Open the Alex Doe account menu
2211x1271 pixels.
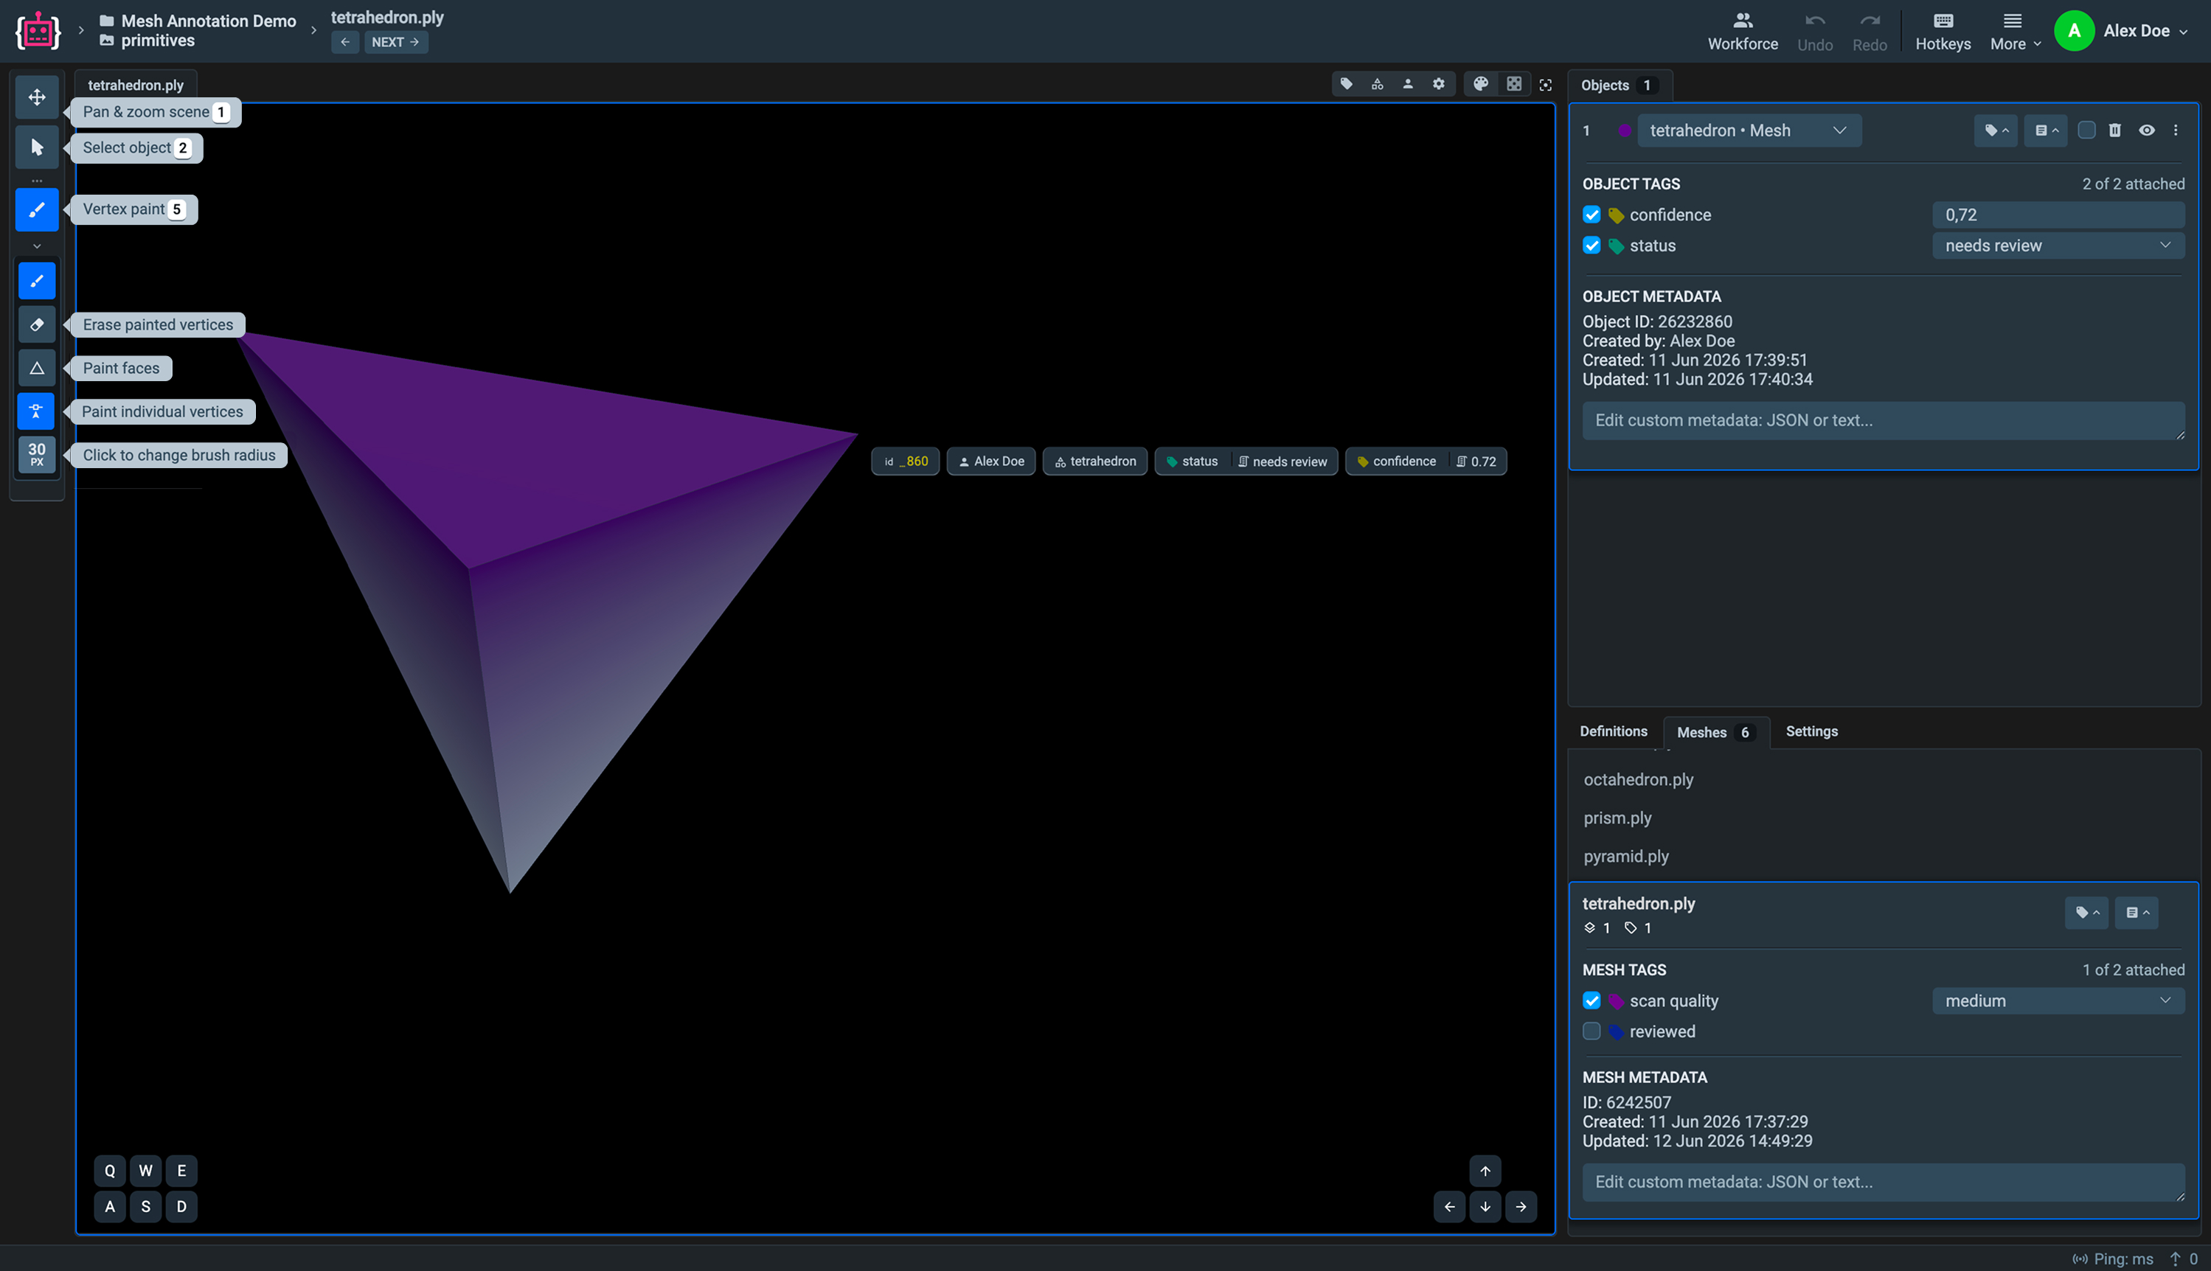(2123, 32)
